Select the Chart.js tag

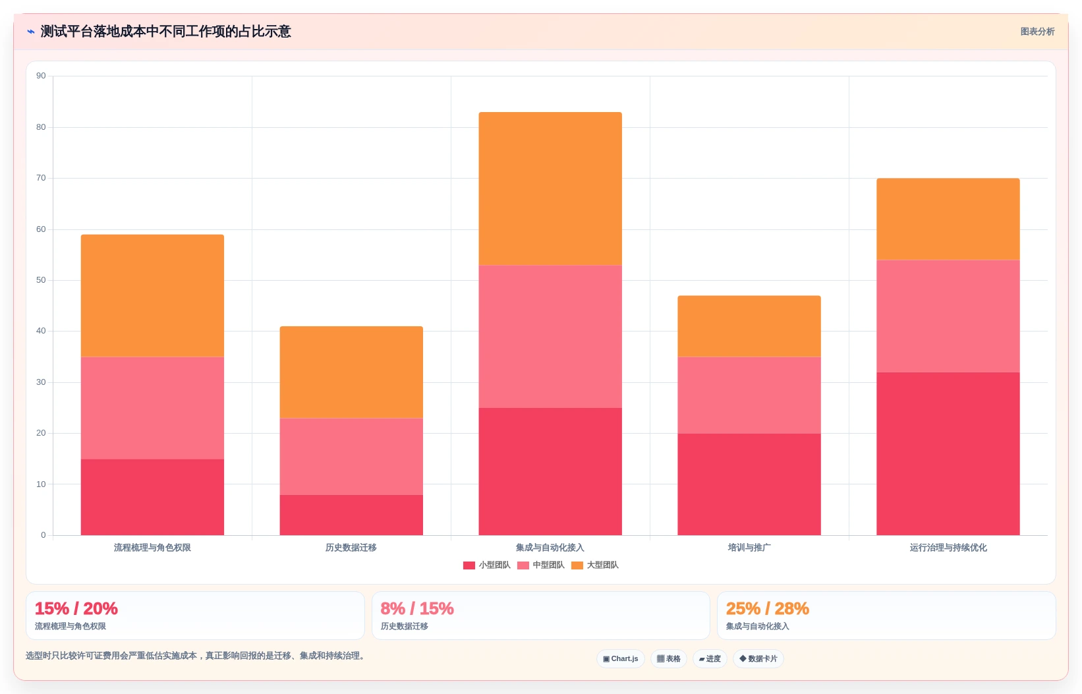point(621,658)
